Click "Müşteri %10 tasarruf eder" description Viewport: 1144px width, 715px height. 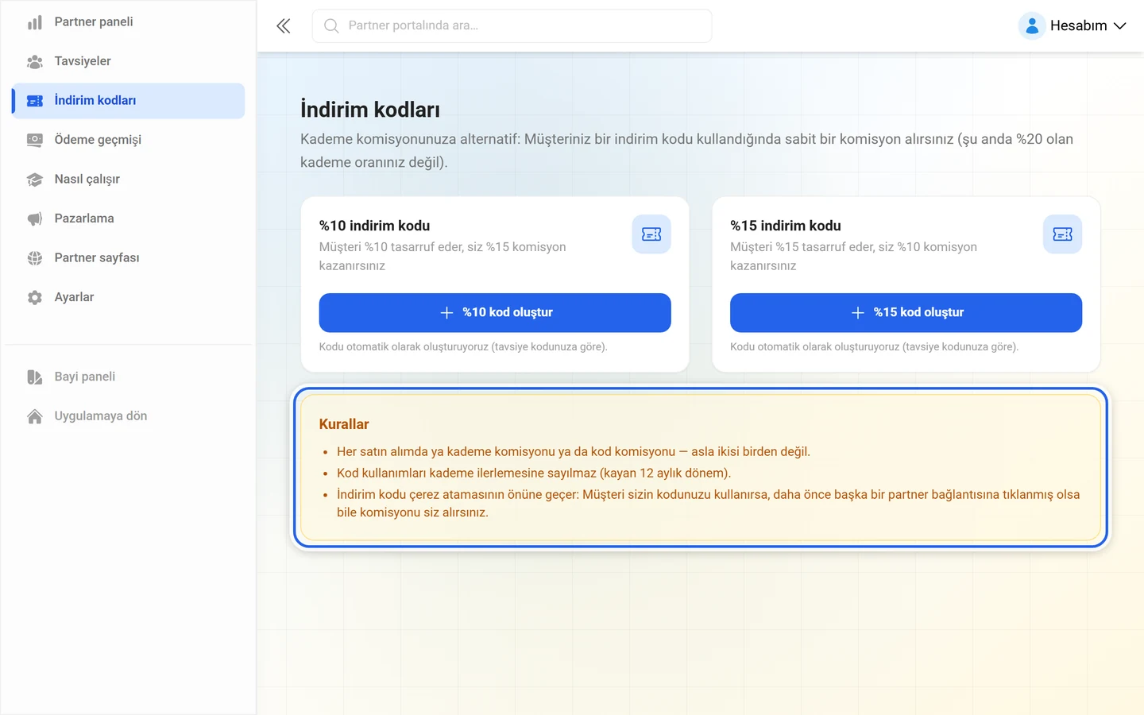coord(443,257)
